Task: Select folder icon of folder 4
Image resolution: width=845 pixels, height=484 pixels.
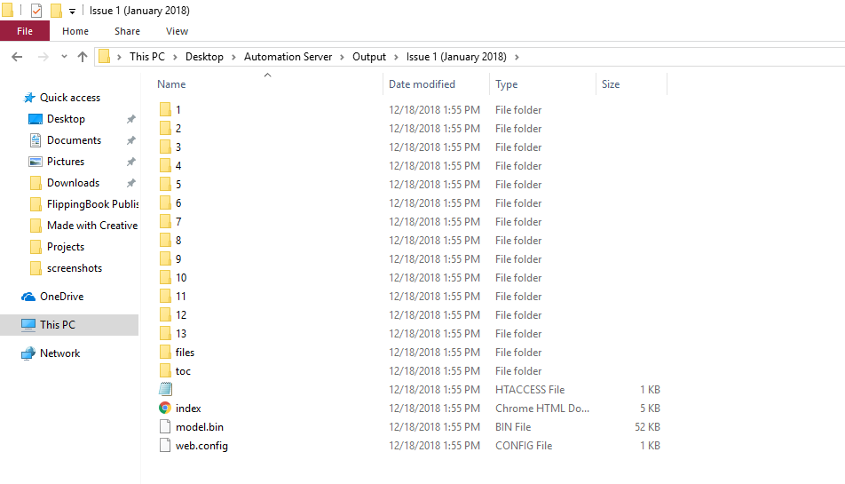Action: [165, 165]
